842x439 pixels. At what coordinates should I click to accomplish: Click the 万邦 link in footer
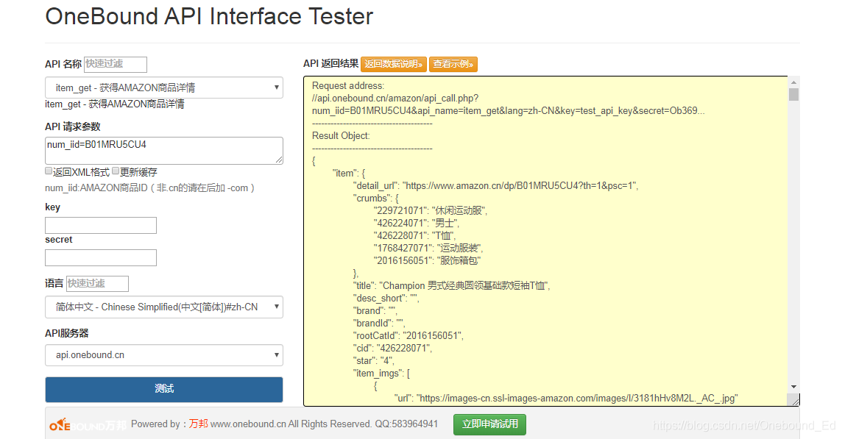198,424
